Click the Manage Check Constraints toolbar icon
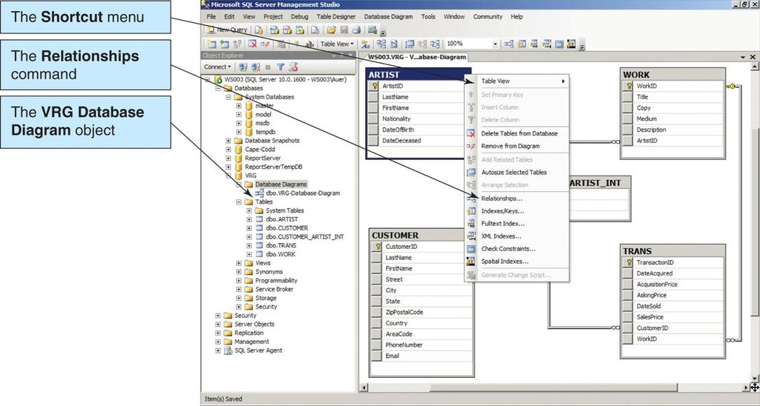760x406 pixels. coord(560,44)
